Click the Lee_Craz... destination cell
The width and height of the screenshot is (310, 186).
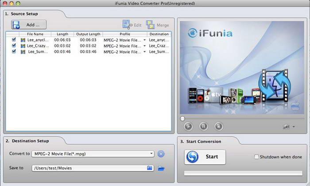[159, 46]
